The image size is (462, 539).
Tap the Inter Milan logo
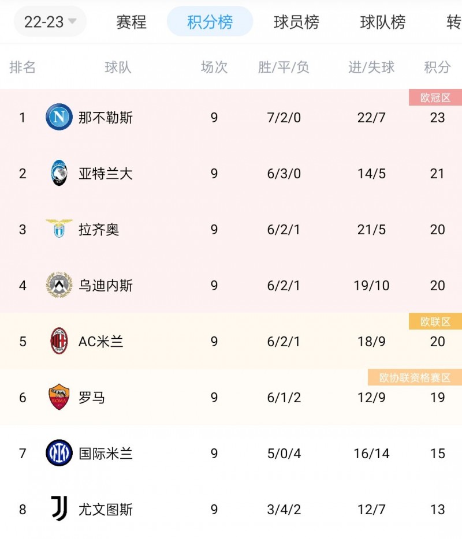click(59, 453)
